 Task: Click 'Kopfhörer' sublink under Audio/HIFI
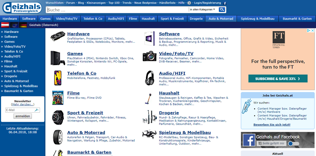pos(201,81)
